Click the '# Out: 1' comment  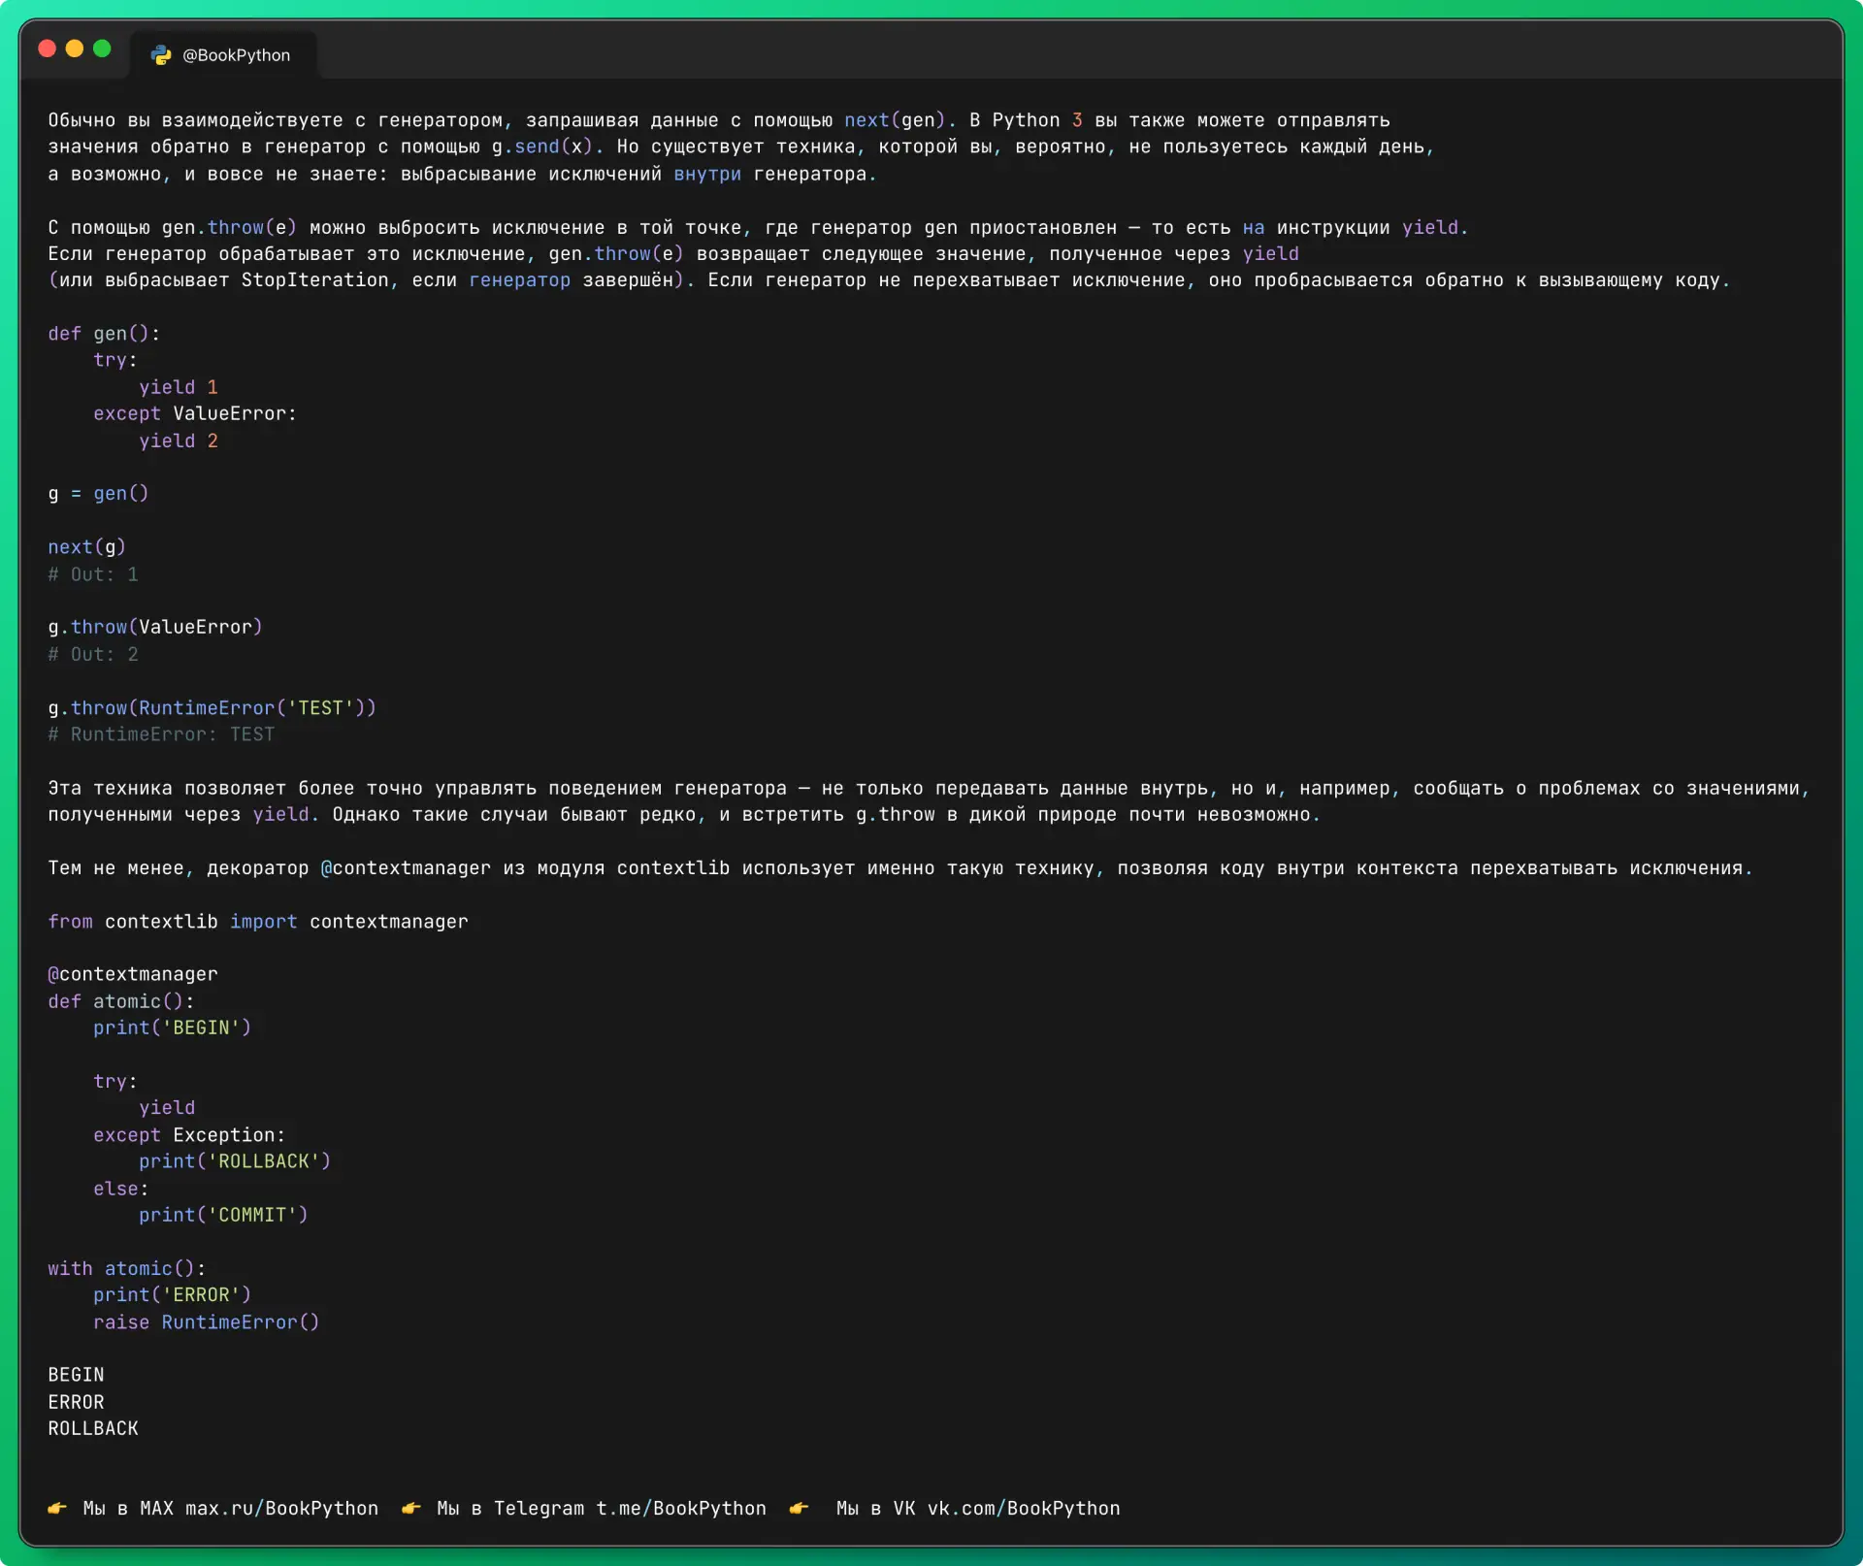(x=93, y=574)
